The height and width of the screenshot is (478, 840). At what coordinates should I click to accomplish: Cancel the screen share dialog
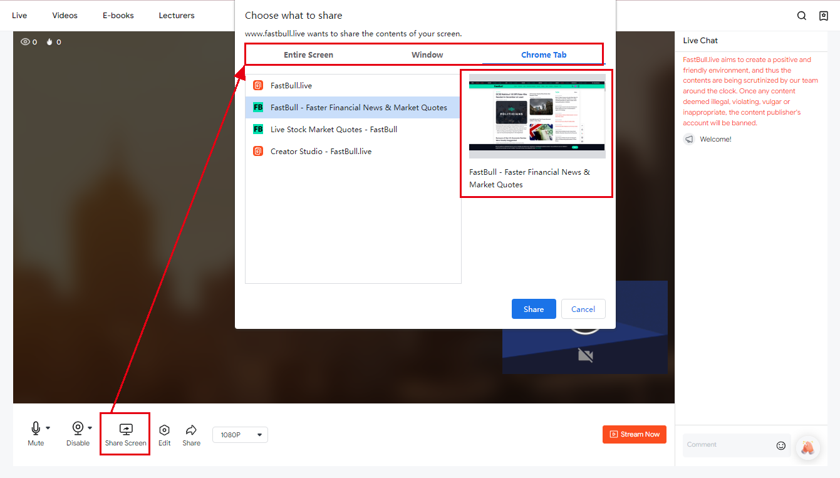click(583, 309)
